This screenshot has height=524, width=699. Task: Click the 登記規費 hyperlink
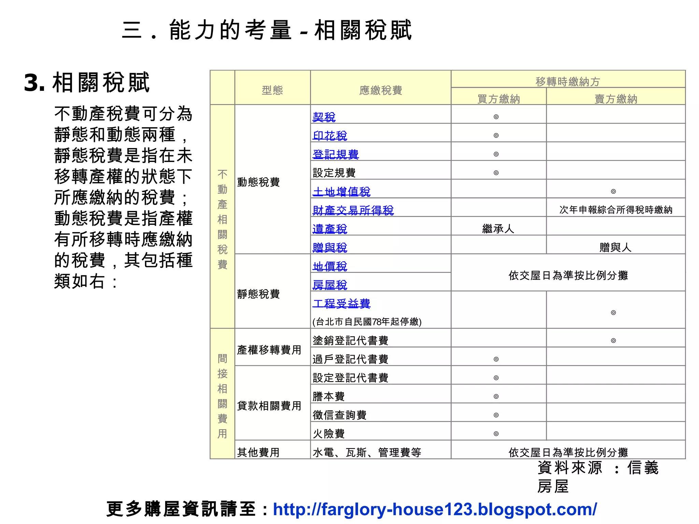(x=336, y=155)
